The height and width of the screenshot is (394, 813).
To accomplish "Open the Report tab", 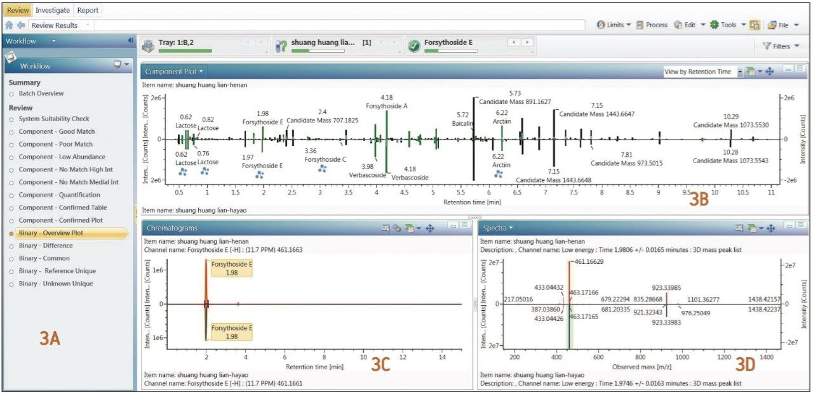I will (87, 11).
